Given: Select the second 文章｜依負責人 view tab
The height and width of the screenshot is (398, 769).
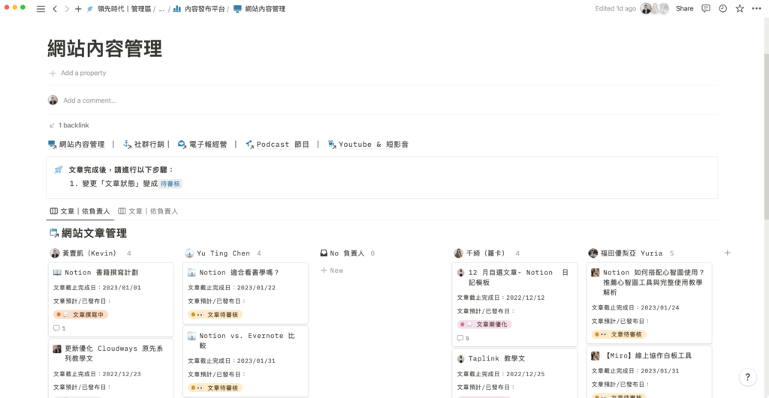Looking at the screenshot, I should tap(148, 211).
